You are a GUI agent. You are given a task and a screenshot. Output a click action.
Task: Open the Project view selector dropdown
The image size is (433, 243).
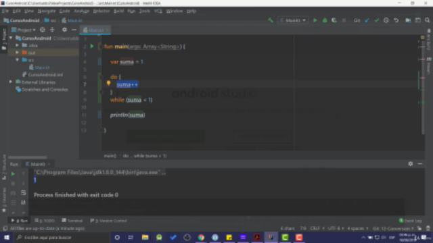click(24, 30)
